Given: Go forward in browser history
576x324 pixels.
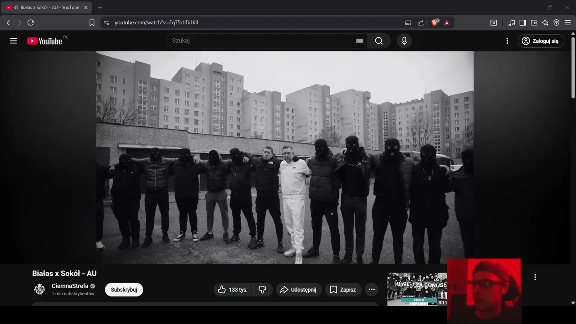Looking at the screenshot, I should point(19,22).
